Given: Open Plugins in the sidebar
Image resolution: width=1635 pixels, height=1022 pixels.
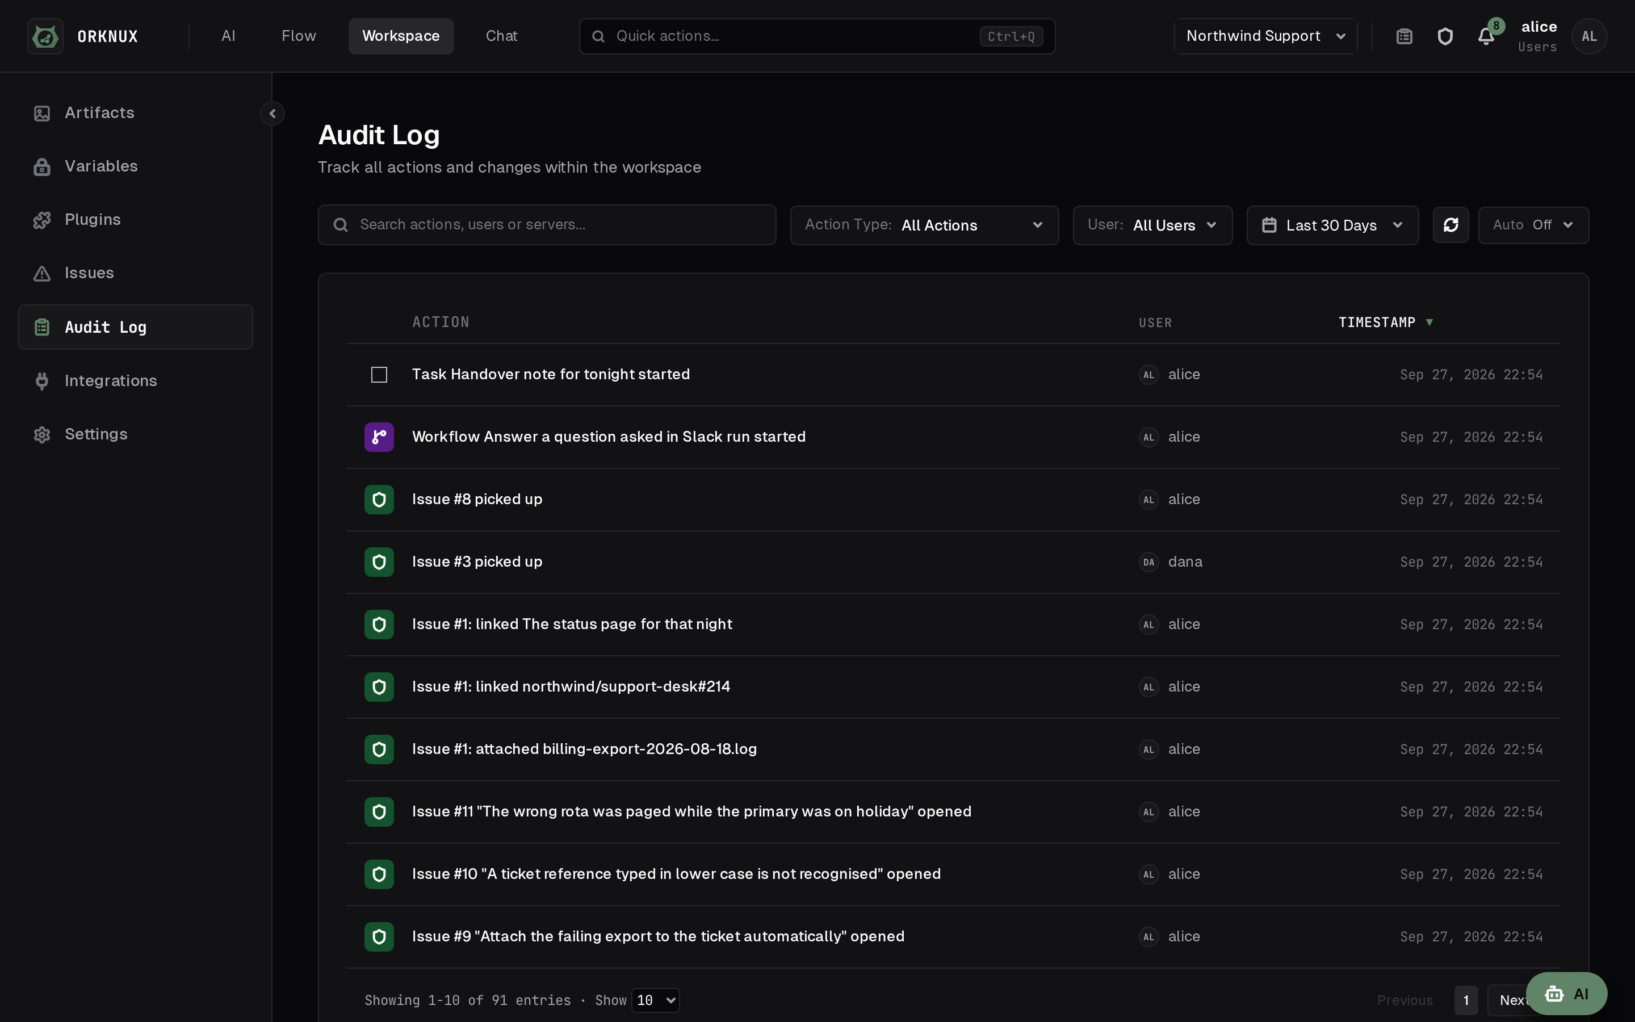Looking at the screenshot, I should click(x=136, y=220).
